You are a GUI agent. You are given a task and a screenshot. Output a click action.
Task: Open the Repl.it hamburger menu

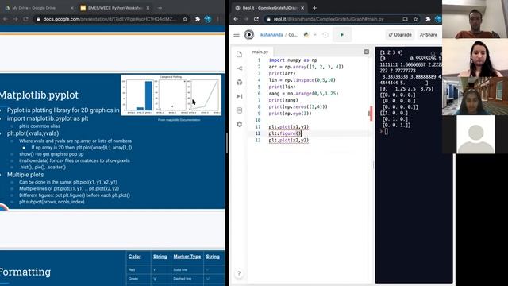(x=237, y=35)
